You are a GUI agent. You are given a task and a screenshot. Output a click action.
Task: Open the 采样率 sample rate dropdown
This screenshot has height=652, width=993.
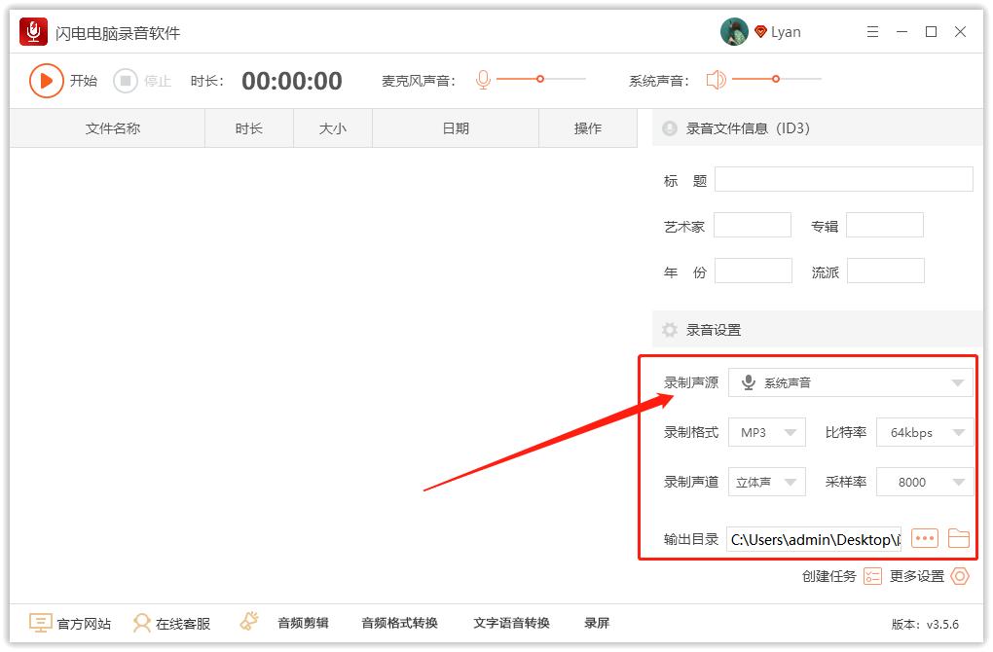pyautogui.click(x=924, y=482)
